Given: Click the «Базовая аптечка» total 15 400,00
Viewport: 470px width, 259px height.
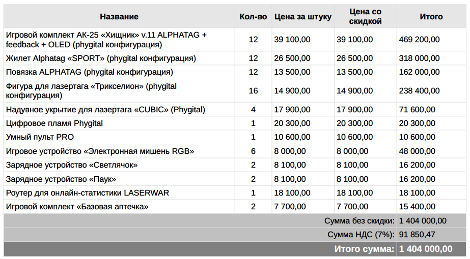Looking at the screenshot, I should coord(417,207).
